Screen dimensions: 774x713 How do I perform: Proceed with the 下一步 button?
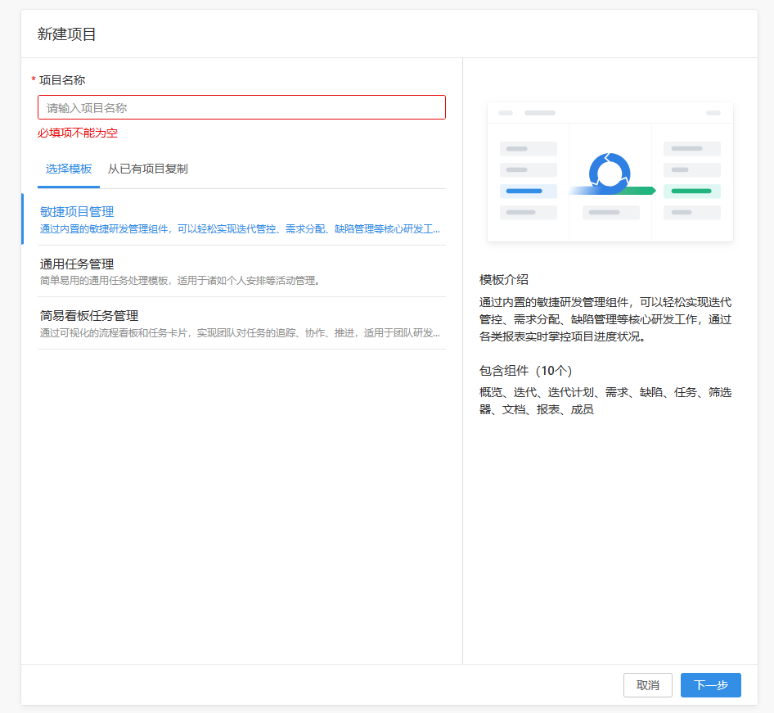[x=711, y=685]
